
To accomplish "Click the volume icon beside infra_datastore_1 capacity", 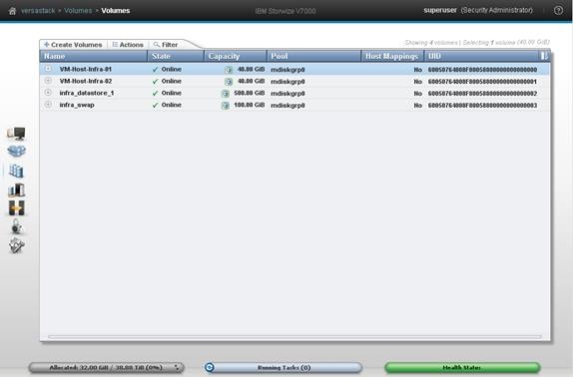I will coord(226,94).
